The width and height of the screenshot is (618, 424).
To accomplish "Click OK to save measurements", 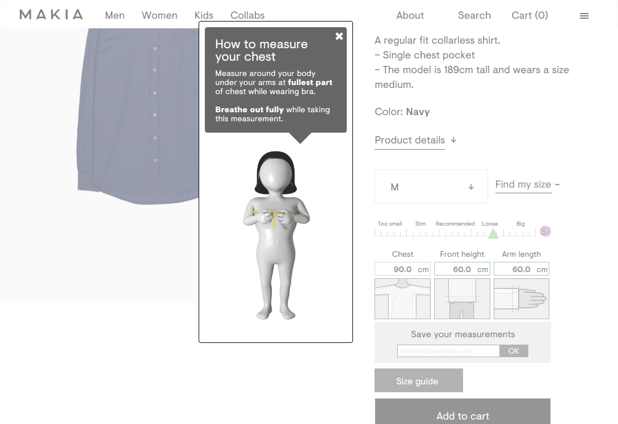I will pyautogui.click(x=514, y=351).
